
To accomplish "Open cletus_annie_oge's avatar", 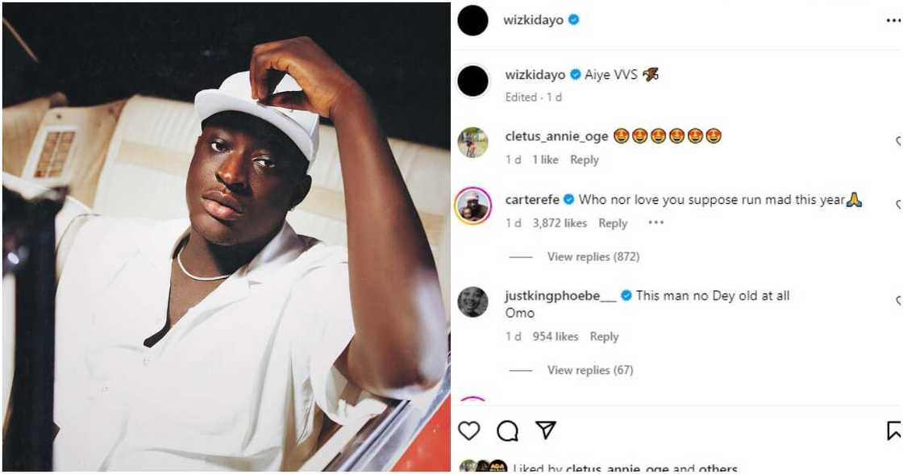I will point(472,143).
